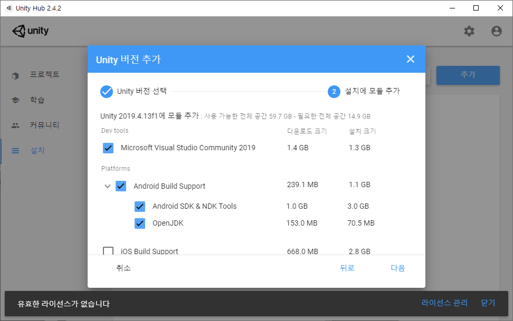513x321 pixels.
Task: Click the 설치 크기 column header
Action: 362,131
